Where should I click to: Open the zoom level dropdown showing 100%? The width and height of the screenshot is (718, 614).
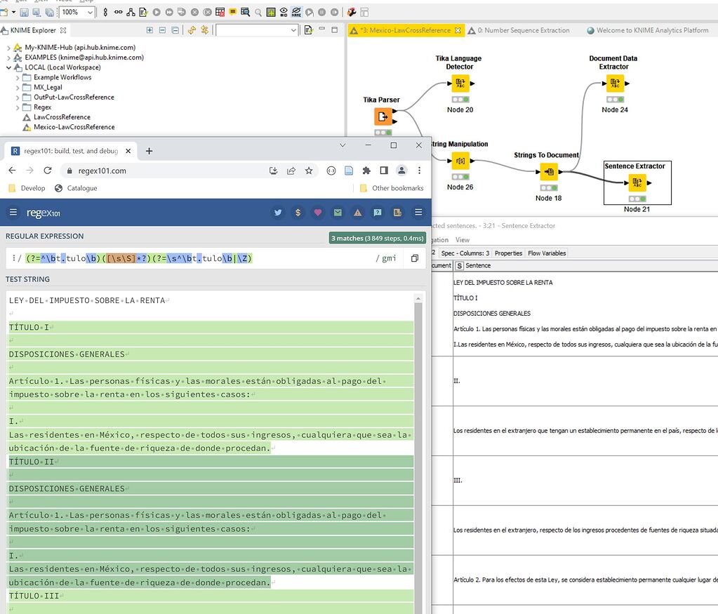pyautogui.click(x=91, y=11)
